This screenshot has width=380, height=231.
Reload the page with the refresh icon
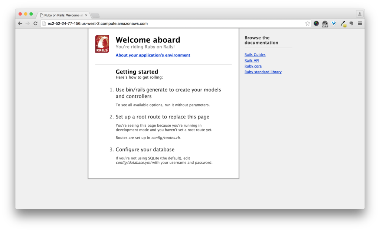[x=35, y=23]
